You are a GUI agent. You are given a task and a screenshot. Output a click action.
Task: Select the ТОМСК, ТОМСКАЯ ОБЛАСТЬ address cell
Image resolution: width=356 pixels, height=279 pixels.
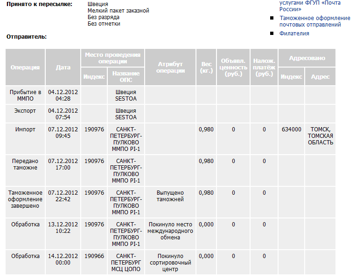320,136
